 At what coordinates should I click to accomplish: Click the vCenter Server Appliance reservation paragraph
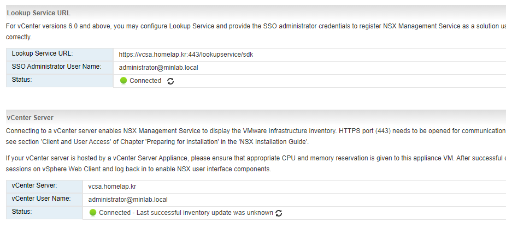click(x=256, y=164)
